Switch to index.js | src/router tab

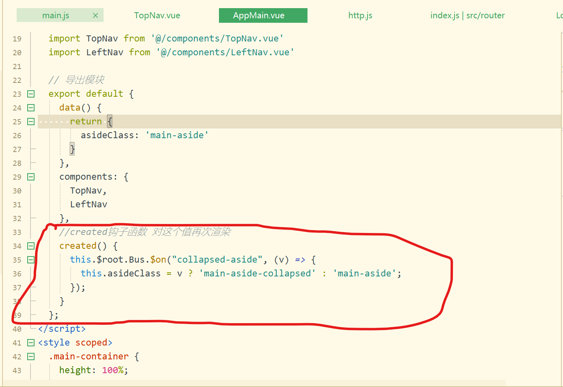pos(468,15)
